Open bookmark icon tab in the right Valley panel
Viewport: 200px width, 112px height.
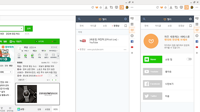pyautogui.click(x=191, y=26)
